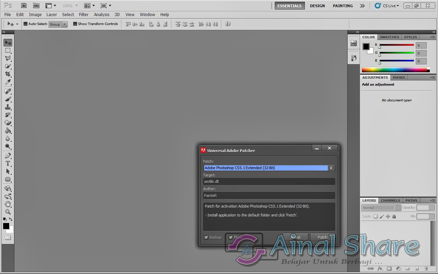Disable the Music checkbox in the patcher
The height and width of the screenshot is (274, 438).
pyautogui.click(x=231, y=237)
